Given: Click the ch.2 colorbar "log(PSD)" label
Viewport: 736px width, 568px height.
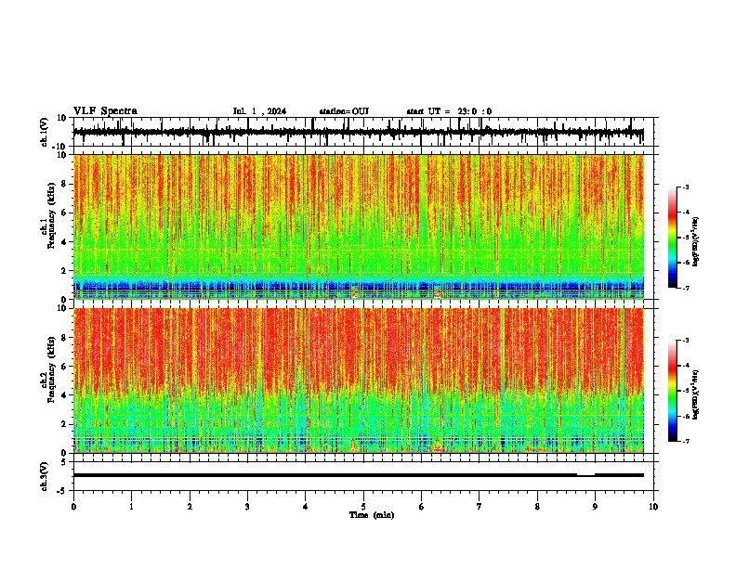Looking at the screenshot, I should (x=696, y=395).
